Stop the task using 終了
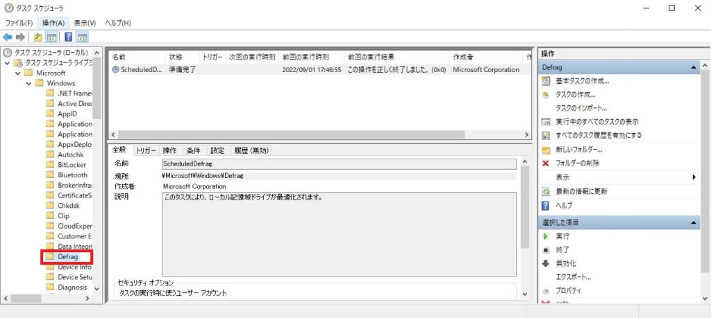Viewport: 711px width, 318px height. [562, 249]
